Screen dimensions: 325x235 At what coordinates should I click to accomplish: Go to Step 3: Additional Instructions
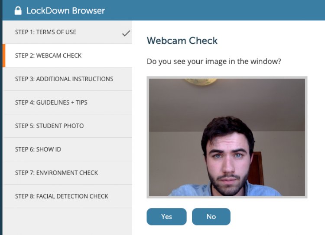(64, 79)
